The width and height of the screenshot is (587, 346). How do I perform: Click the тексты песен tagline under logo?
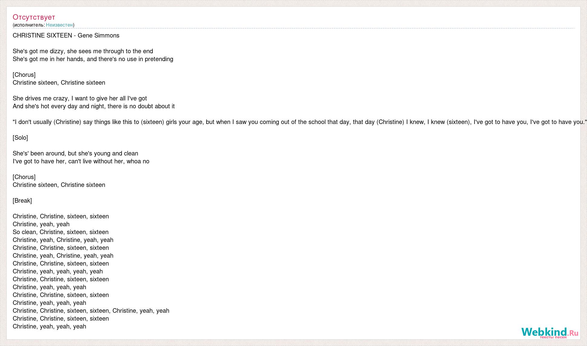click(553, 337)
